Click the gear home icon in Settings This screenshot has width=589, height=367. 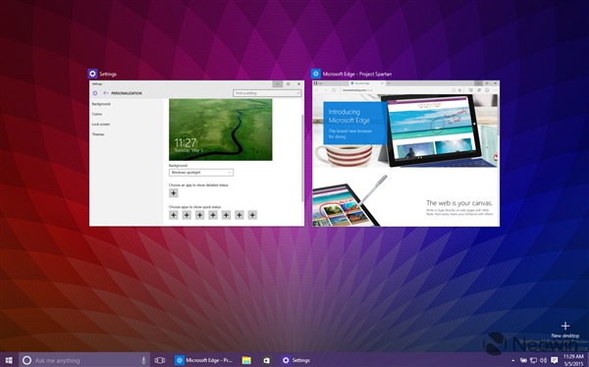click(x=95, y=93)
